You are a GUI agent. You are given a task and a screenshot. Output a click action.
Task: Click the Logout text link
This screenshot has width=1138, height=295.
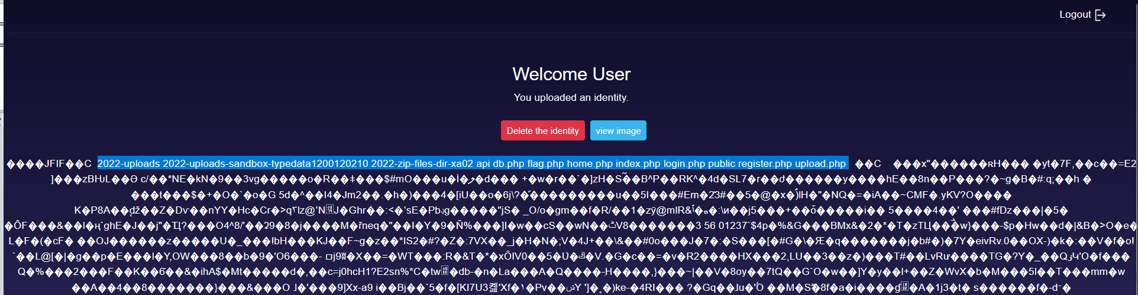(1075, 15)
